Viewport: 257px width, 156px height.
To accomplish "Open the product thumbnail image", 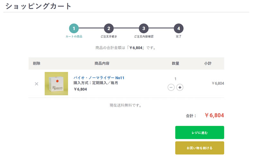I will click(56, 83).
